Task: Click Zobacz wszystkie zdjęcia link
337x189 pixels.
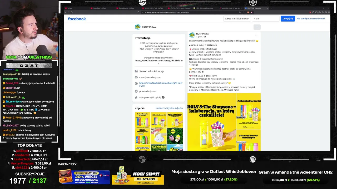Action: coord(169,108)
